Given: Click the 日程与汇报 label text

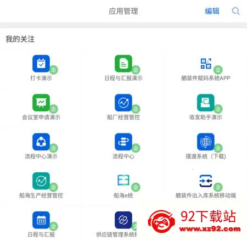Looking at the screenshot, I should 41,234.
